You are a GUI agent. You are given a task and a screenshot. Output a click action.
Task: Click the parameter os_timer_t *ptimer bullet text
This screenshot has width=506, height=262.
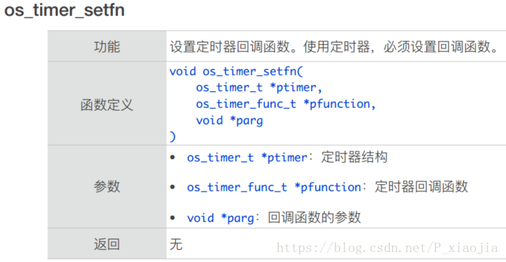247,158
